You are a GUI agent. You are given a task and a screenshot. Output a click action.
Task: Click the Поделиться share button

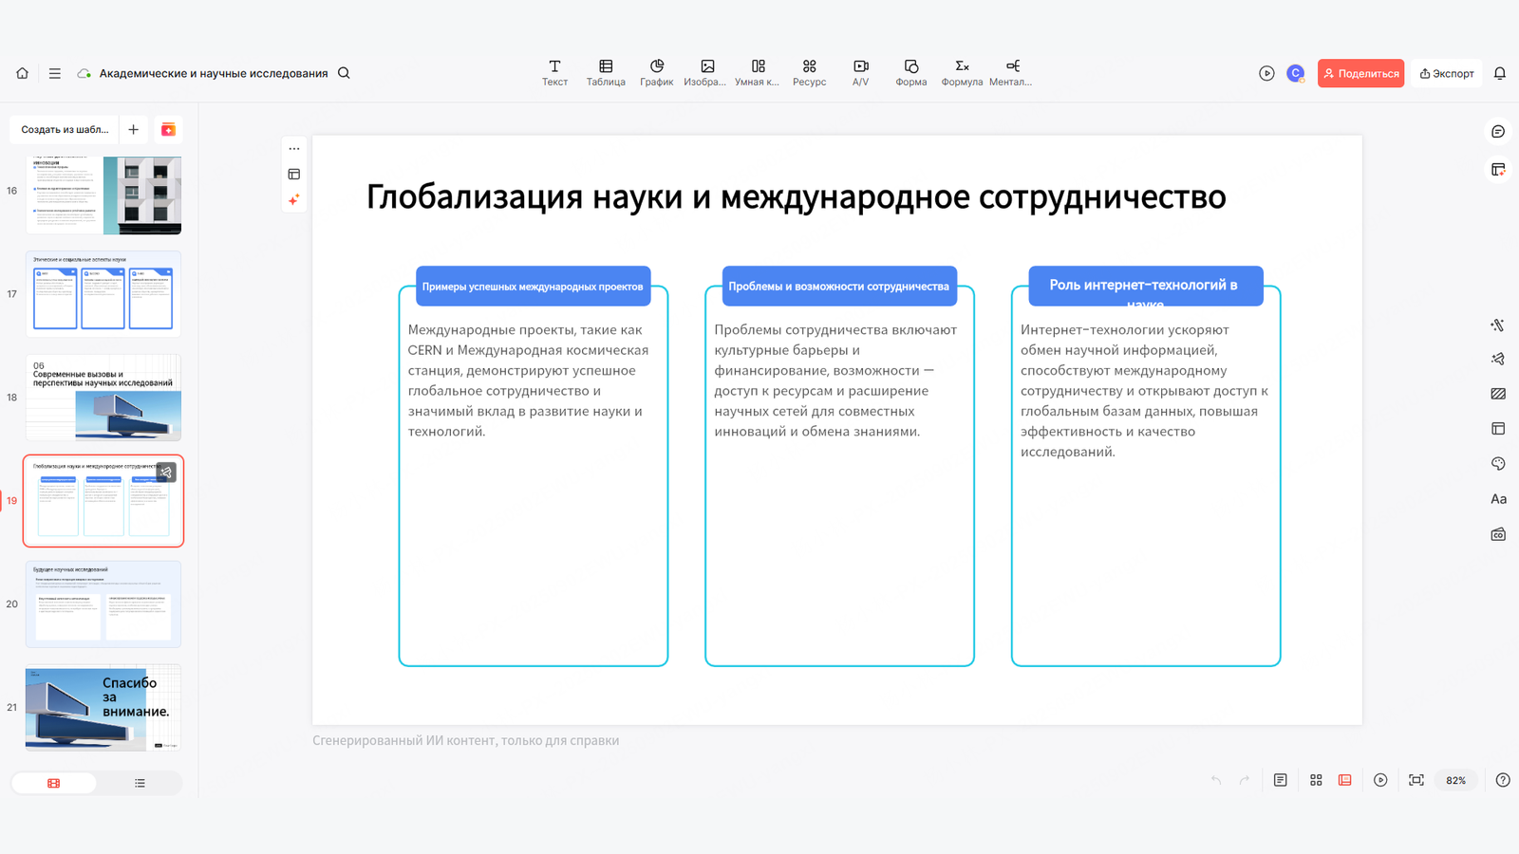click(x=1360, y=73)
